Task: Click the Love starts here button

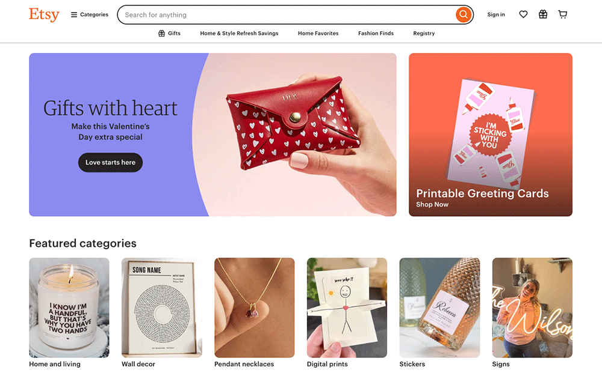Action: pyautogui.click(x=111, y=163)
